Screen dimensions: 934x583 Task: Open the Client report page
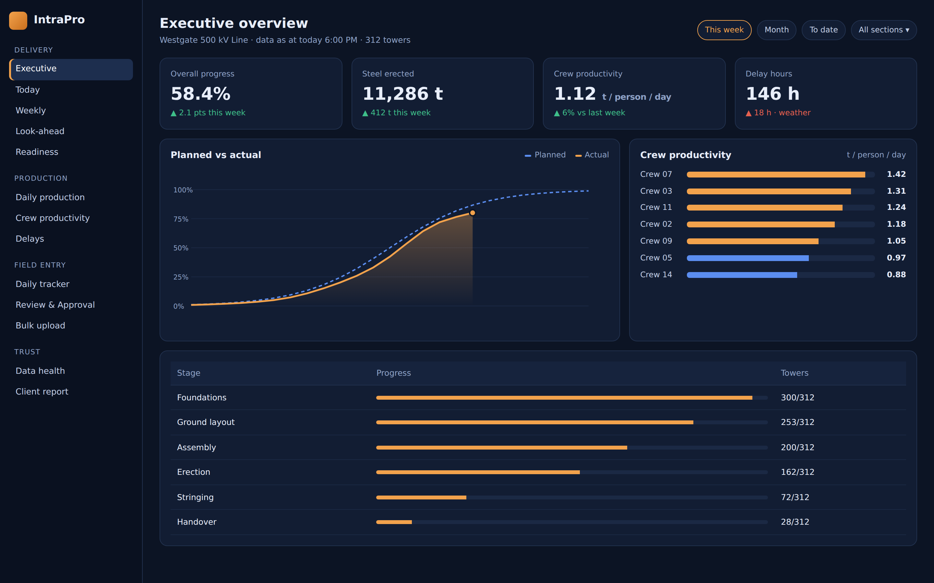71,392
